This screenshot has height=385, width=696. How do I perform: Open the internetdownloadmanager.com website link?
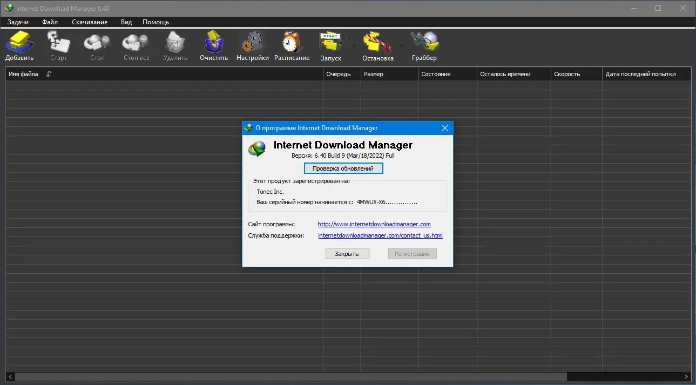pyautogui.click(x=374, y=224)
